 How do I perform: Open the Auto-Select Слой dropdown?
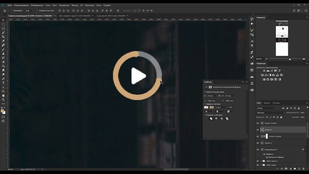[29, 11]
